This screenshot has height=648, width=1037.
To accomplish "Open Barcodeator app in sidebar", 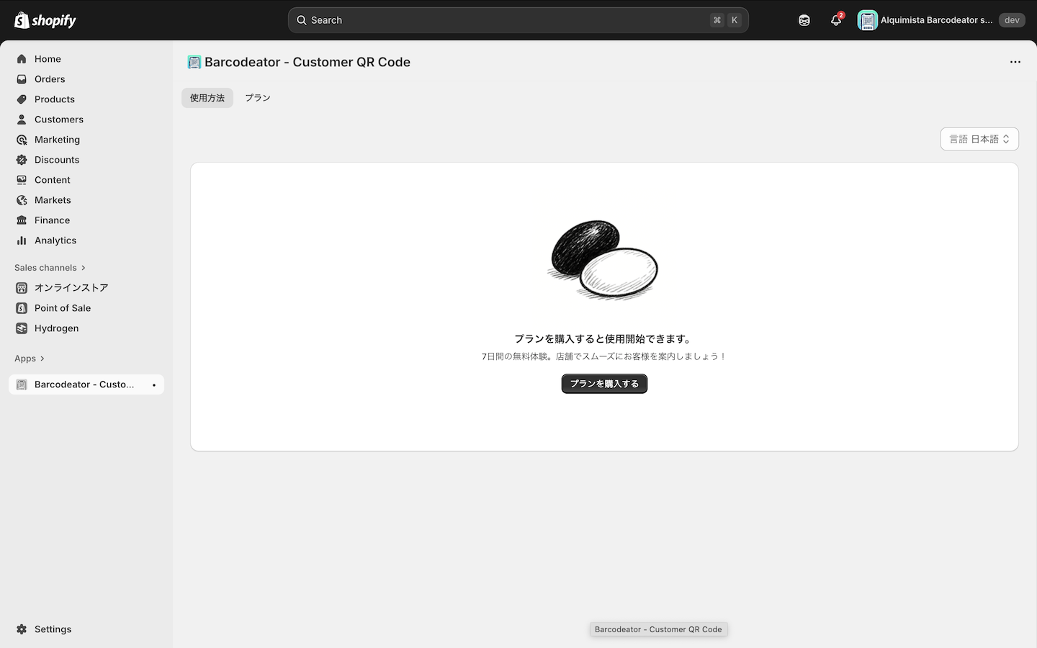I will pyautogui.click(x=84, y=384).
